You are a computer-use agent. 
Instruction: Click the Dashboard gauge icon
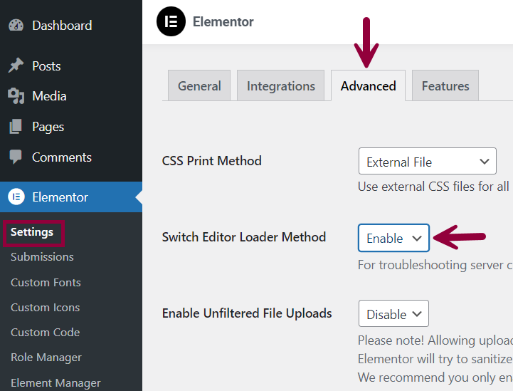(16, 26)
